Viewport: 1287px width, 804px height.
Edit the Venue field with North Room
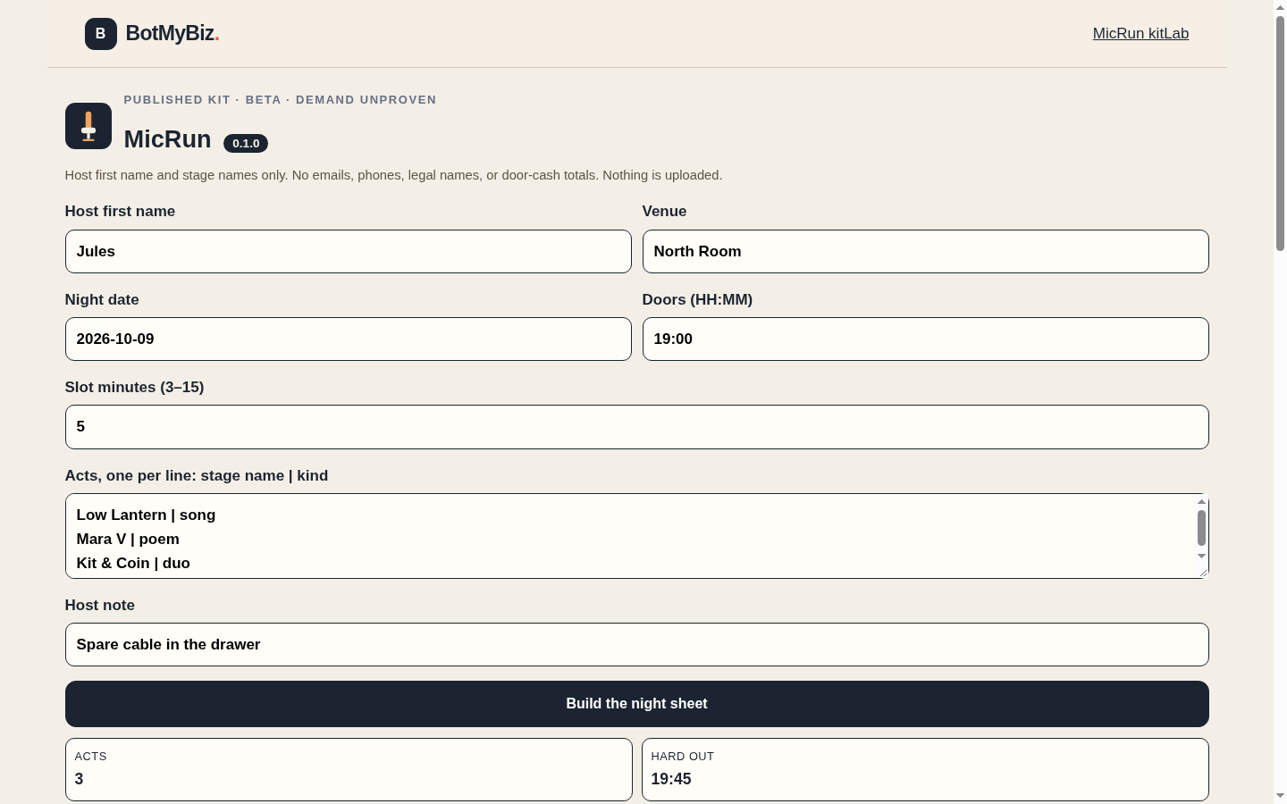coord(926,252)
